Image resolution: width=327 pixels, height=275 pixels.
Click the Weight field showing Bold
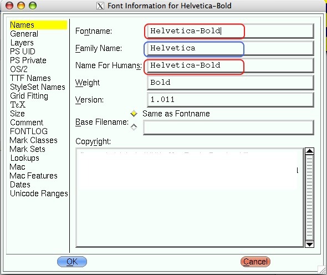pos(230,83)
